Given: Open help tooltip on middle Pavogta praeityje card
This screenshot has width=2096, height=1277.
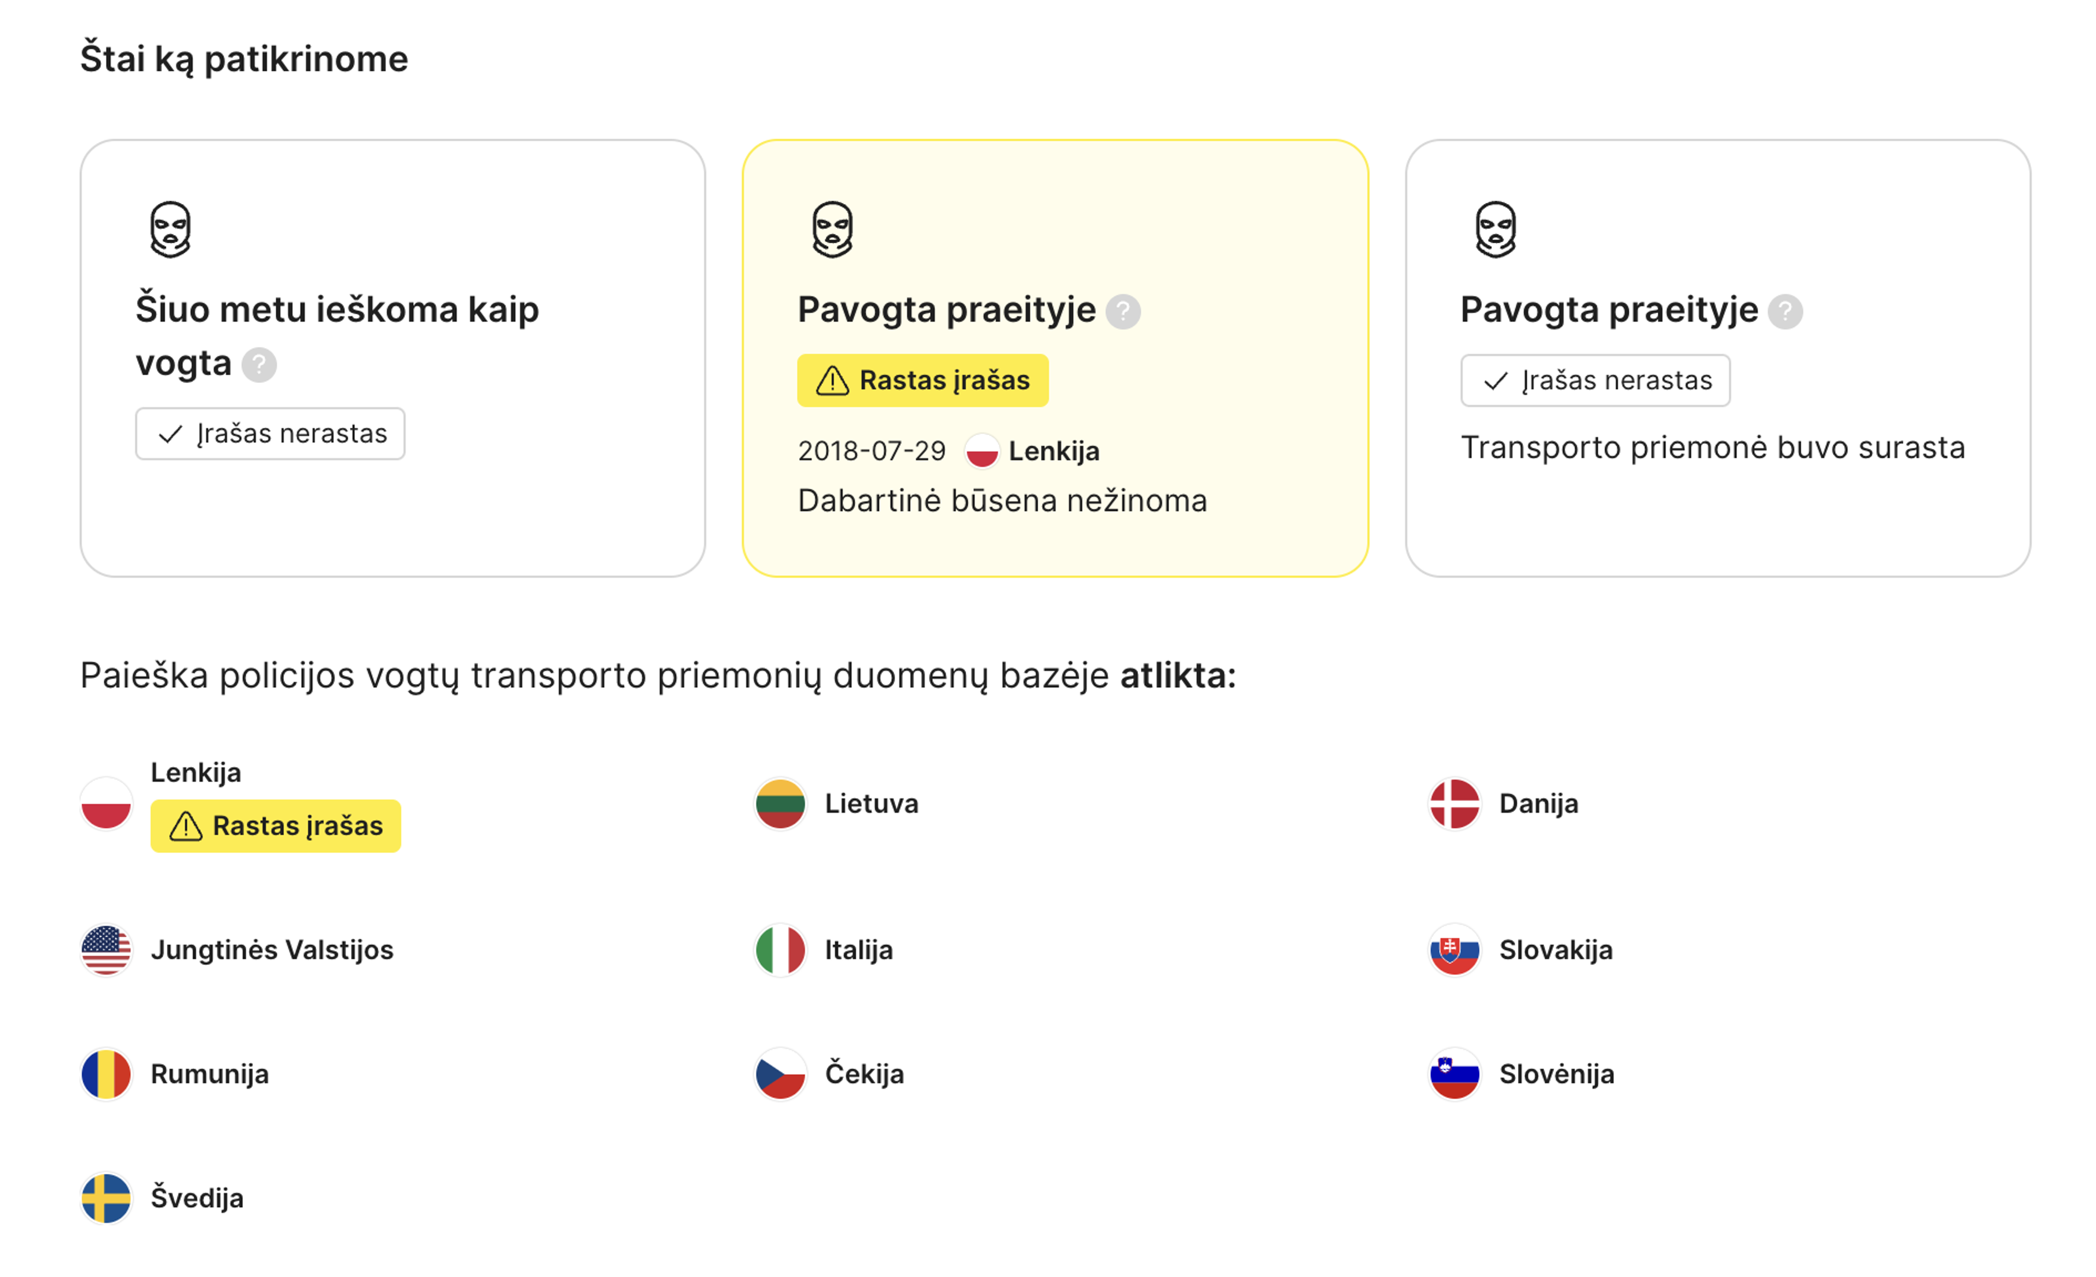Looking at the screenshot, I should 1124,310.
